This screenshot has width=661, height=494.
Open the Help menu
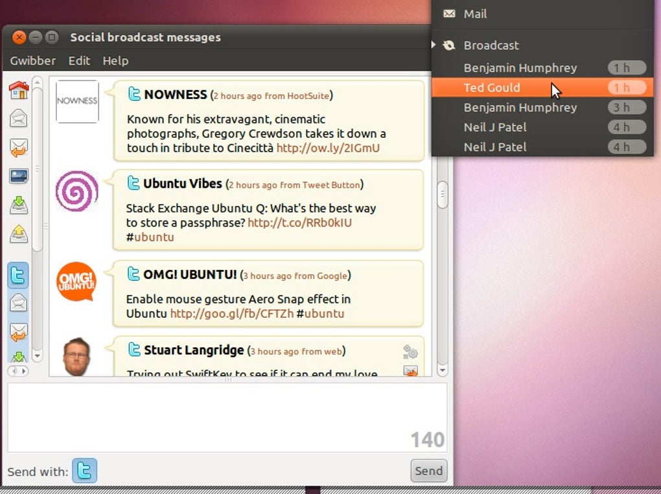click(x=115, y=61)
